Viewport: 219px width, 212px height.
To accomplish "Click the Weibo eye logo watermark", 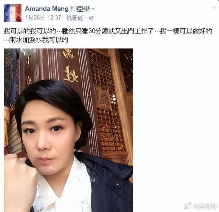I will click(188, 206).
